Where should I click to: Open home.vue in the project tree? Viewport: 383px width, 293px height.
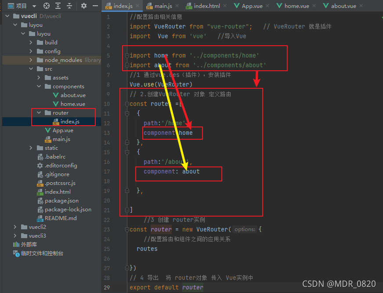pyautogui.click(x=69, y=104)
